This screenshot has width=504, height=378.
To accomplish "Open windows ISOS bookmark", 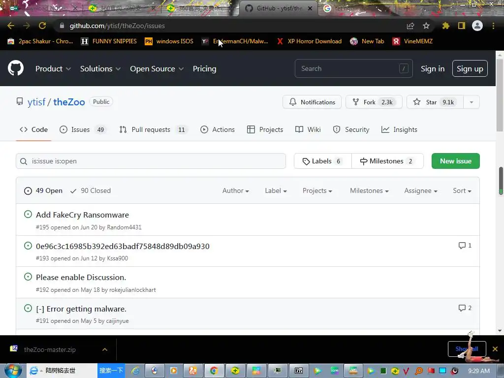I will [x=169, y=41].
